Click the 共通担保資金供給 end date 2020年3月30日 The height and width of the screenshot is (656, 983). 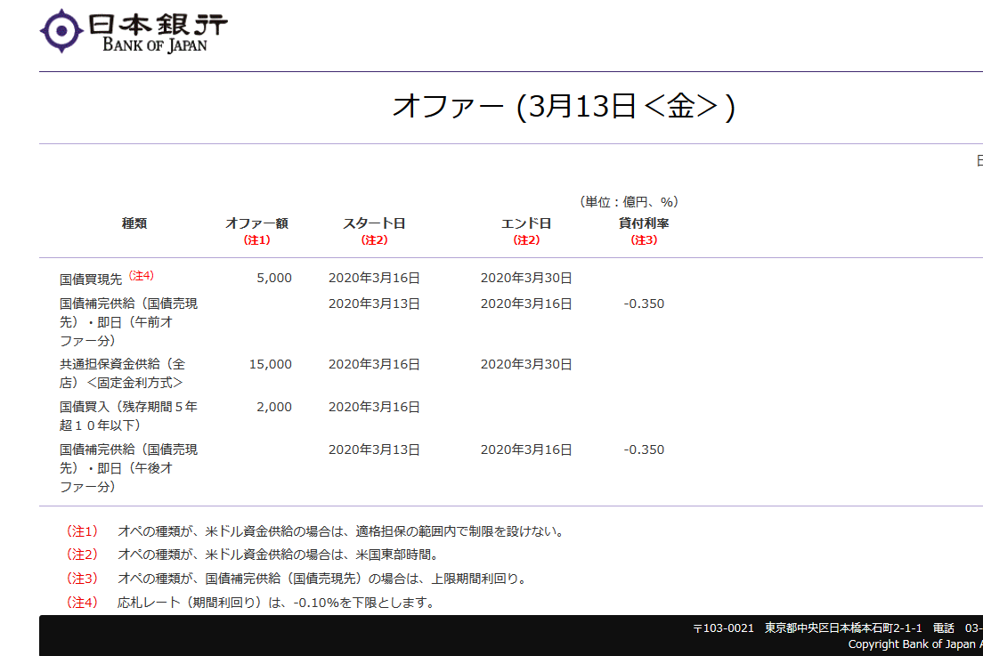point(526,364)
